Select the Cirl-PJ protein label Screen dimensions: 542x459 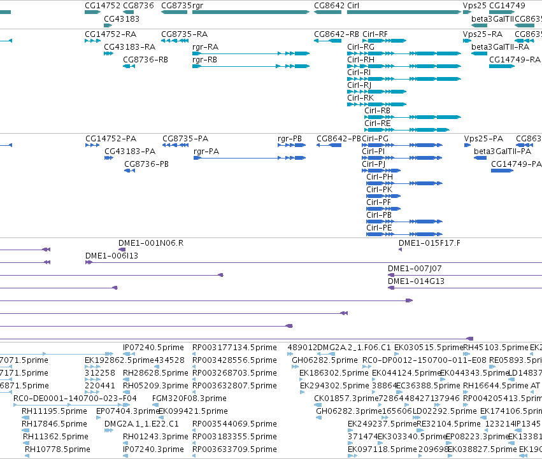click(374, 164)
